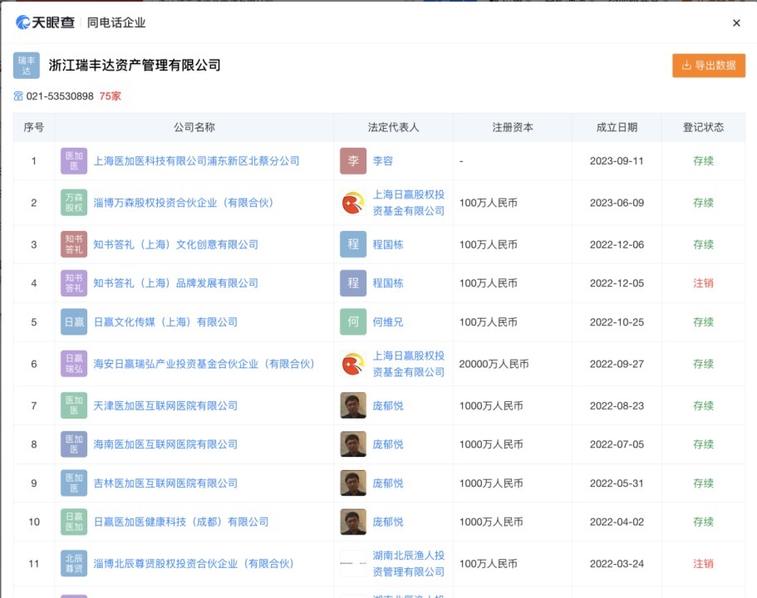
Task: Click the 注册资本 column header
Action: coord(513,127)
